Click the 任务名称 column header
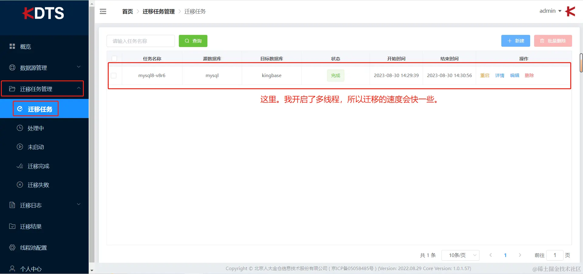Screen dimensions: 583x274 point(152,59)
